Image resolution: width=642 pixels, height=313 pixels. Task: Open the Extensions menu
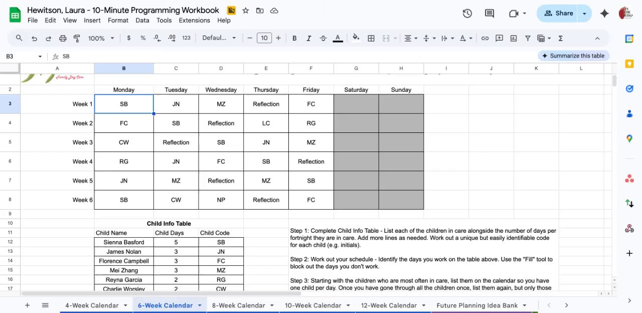click(x=195, y=20)
